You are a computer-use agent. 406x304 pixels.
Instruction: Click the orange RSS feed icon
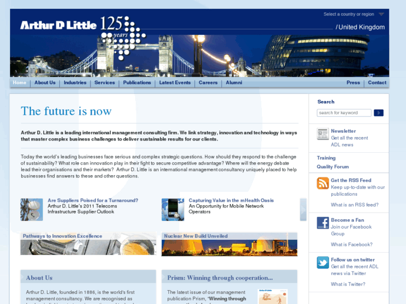coord(323,183)
